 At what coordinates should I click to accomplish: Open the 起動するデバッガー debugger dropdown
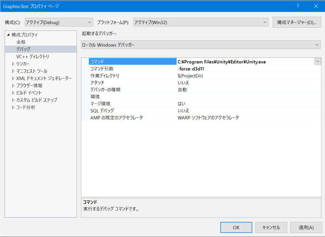pos(201,45)
